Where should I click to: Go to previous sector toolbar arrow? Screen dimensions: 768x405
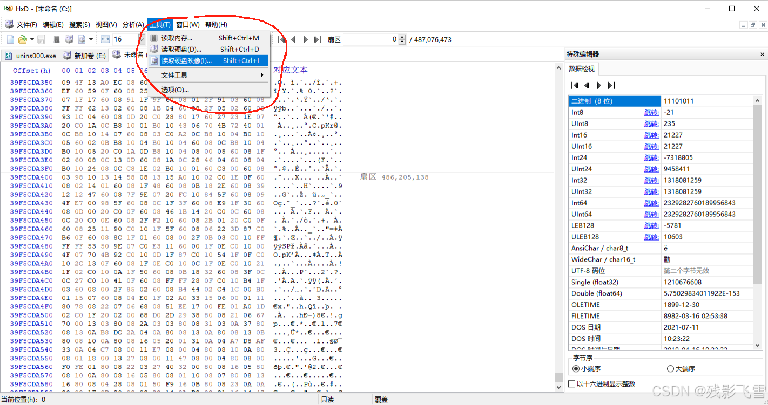click(294, 39)
